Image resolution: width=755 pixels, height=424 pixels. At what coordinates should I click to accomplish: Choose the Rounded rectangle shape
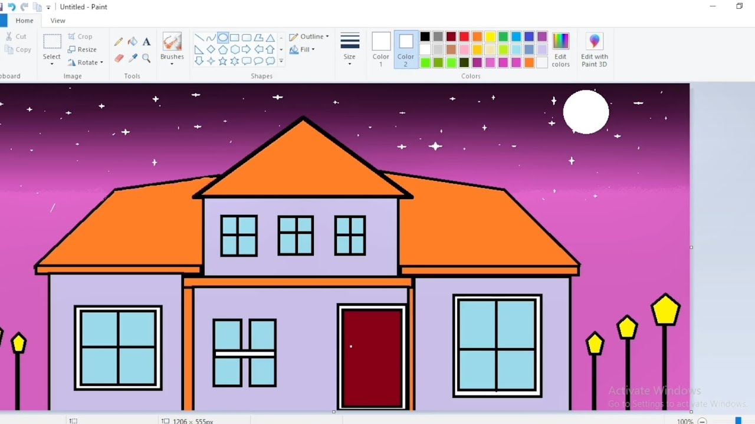247,38
